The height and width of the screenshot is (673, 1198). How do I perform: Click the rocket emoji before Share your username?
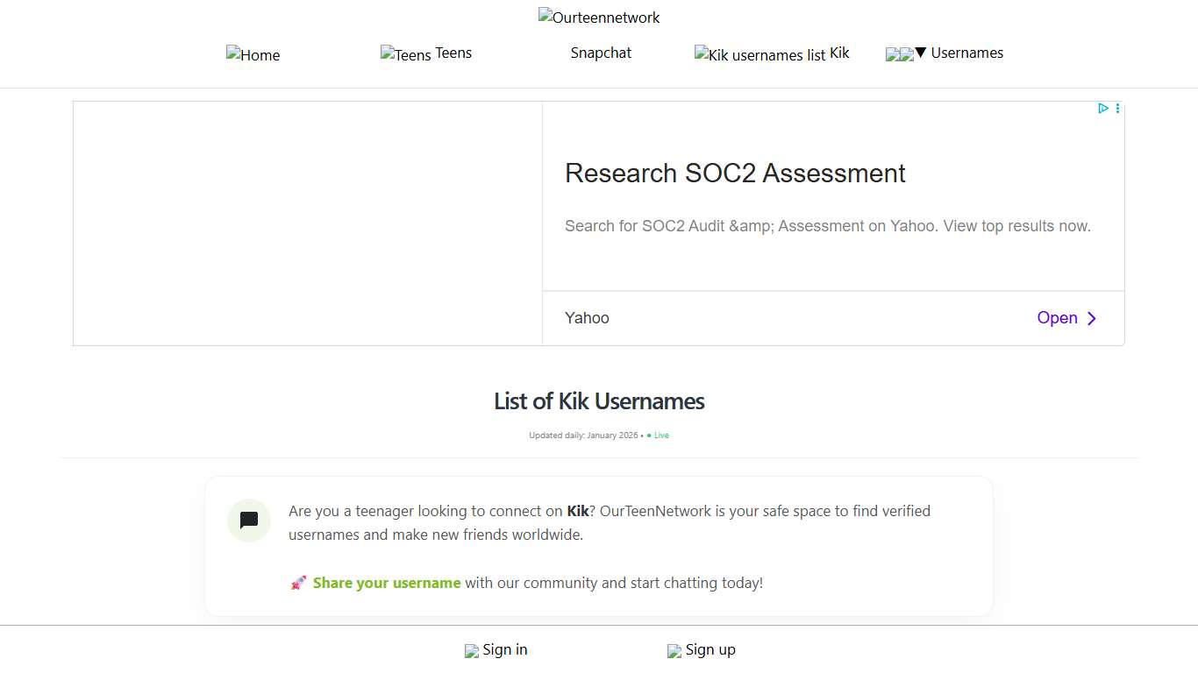(x=298, y=582)
